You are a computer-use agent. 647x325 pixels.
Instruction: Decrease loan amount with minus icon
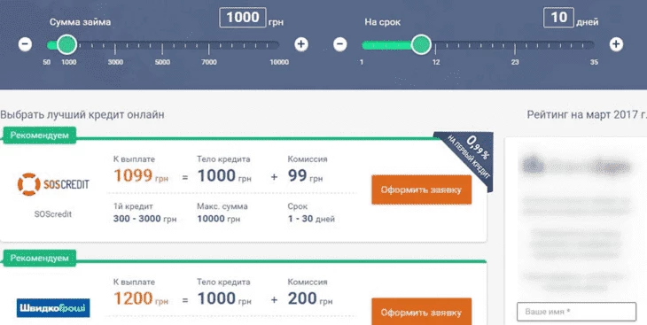click(x=25, y=44)
